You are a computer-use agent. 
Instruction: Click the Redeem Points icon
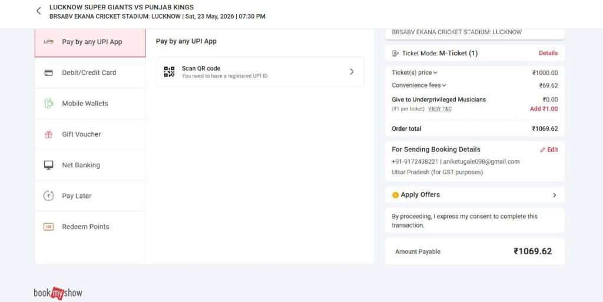pos(48,227)
